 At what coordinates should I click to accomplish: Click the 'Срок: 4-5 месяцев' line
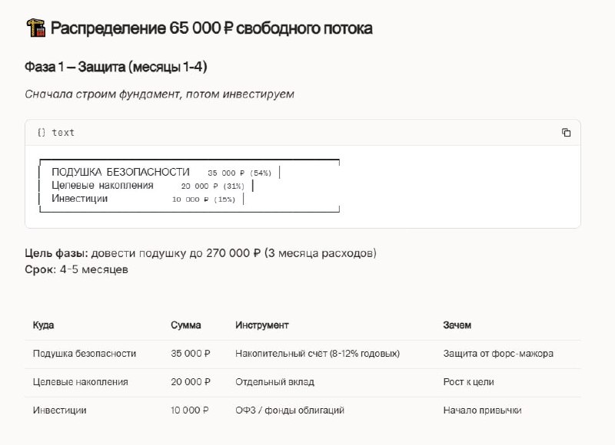click(76, 269)
